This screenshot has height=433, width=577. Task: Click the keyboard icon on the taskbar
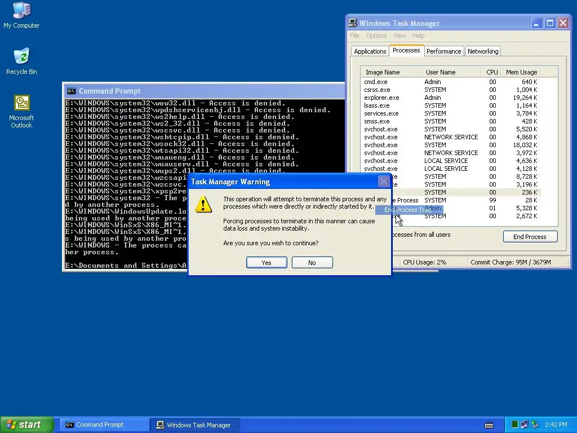tap(489, 425)
